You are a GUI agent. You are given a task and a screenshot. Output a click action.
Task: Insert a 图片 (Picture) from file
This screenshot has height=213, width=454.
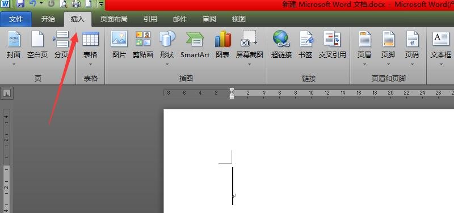[119, 45]
